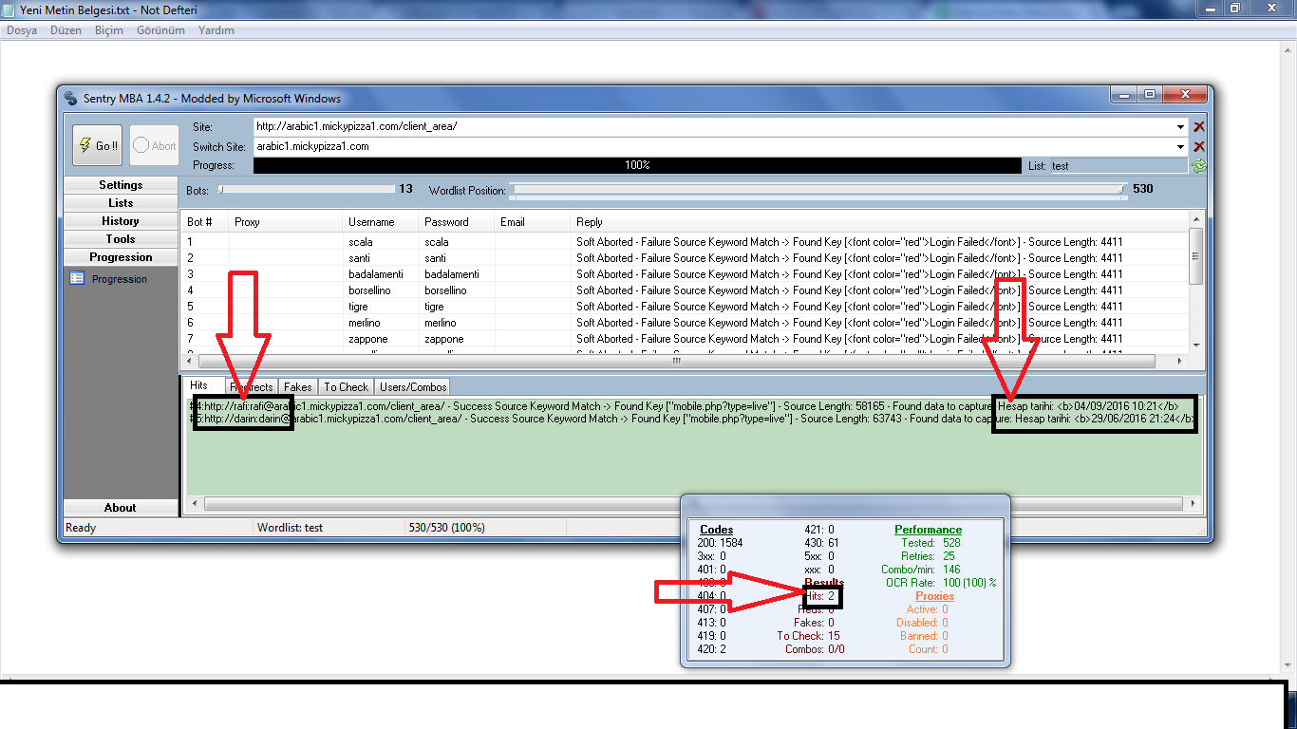This screenshot has height=729, width=1297.
Task: Click the green refresh icon beside List
Action: pyautogui.click(x=1198, y=166)
